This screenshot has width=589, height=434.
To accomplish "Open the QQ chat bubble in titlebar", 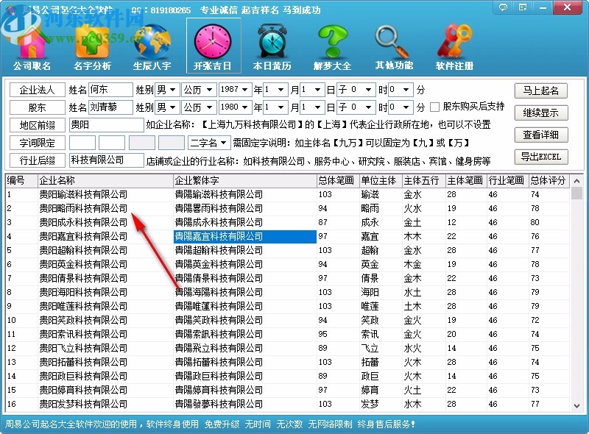I will point(502,7).
